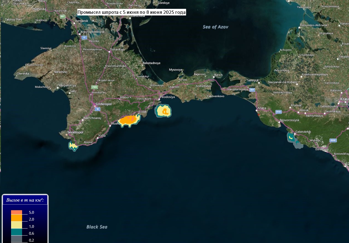This screenshot has height=243, width=349.
Task: Select the Achuyevo label
Action: click(285, 50)
